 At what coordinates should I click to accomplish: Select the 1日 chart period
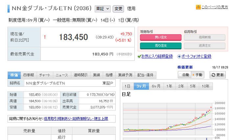point(127,86)
